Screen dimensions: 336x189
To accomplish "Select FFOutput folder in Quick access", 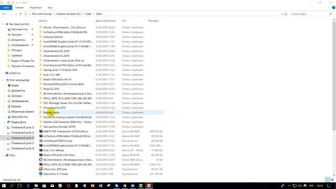I will pos(16,50).
